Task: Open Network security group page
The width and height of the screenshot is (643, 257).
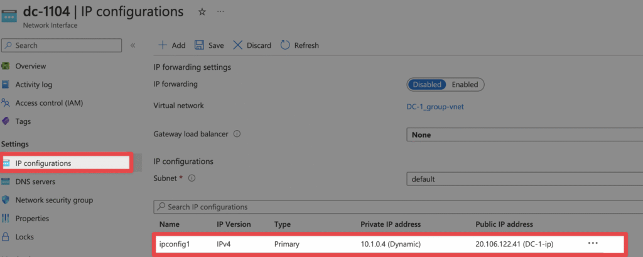Action: click(54, 200)
